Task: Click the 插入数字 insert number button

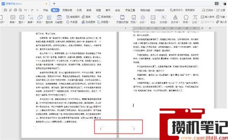Action: [x=207, y=17]
